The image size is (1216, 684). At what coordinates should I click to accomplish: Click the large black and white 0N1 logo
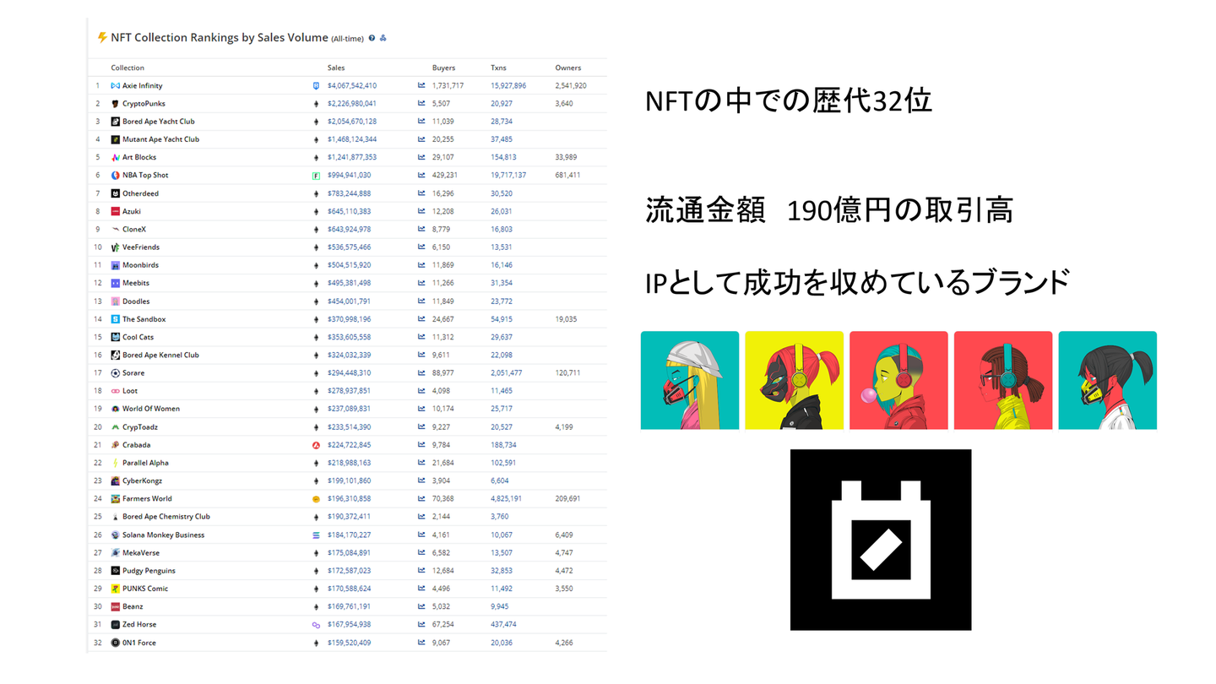coord(881,540)
